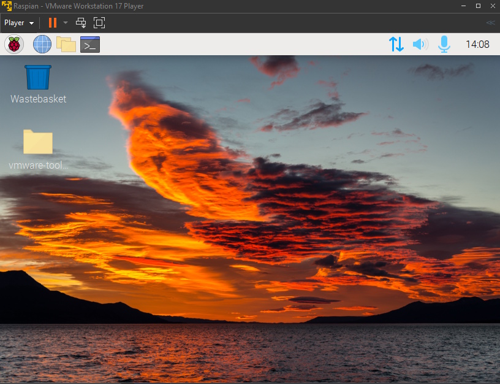Open the Raspberry Pi applications menu
500x384 pixels.
point(13,44)
